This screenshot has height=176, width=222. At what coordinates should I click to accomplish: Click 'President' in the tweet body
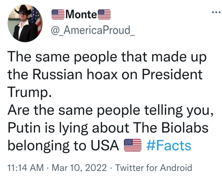(x=172, y=74)
